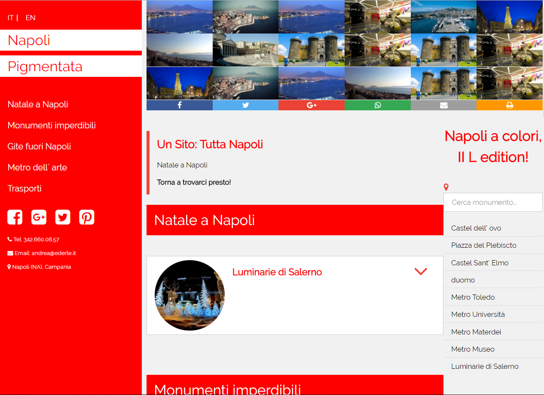544x395 pixels.
Task: Choose Metro Toledo in monument list
Action: pyautogui.click(x=473, y=297)
